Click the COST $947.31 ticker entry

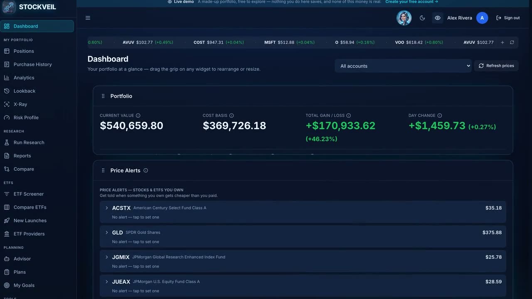(219, 42)
